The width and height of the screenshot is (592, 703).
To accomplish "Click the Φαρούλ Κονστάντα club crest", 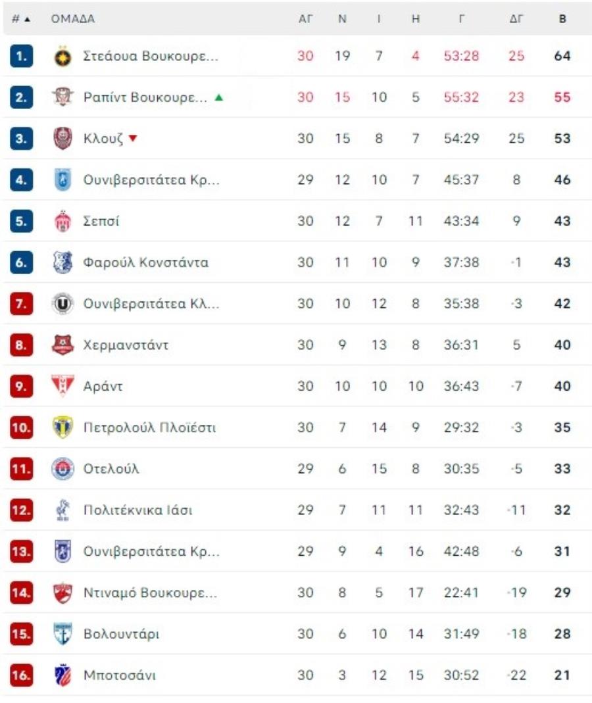I will [62, 262].
